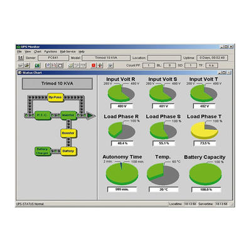Click the Count PF value box
The image size is (251, 251).
[149, 65]
